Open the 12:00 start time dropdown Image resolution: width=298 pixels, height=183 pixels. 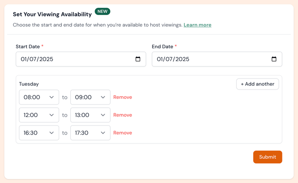(39, 115)
